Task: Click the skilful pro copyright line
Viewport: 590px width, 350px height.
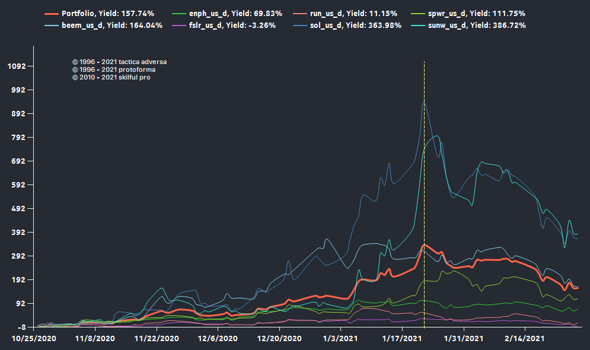Action: pos(111,77)
